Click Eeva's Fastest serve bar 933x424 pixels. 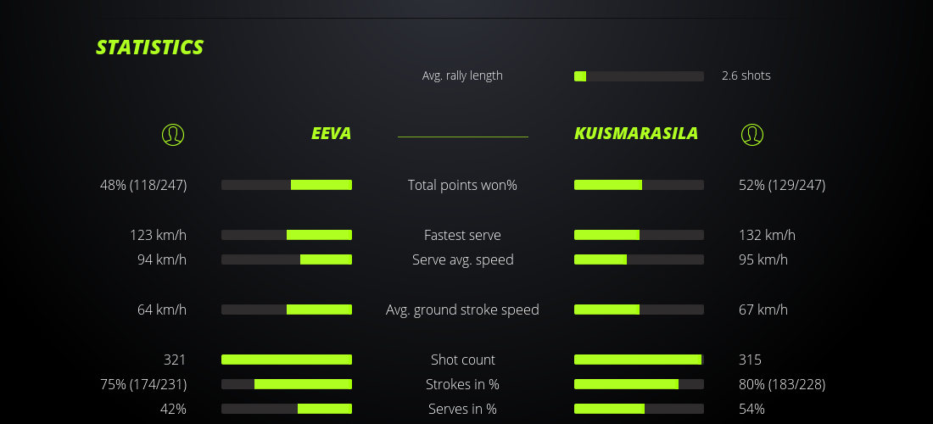[287, 235]
